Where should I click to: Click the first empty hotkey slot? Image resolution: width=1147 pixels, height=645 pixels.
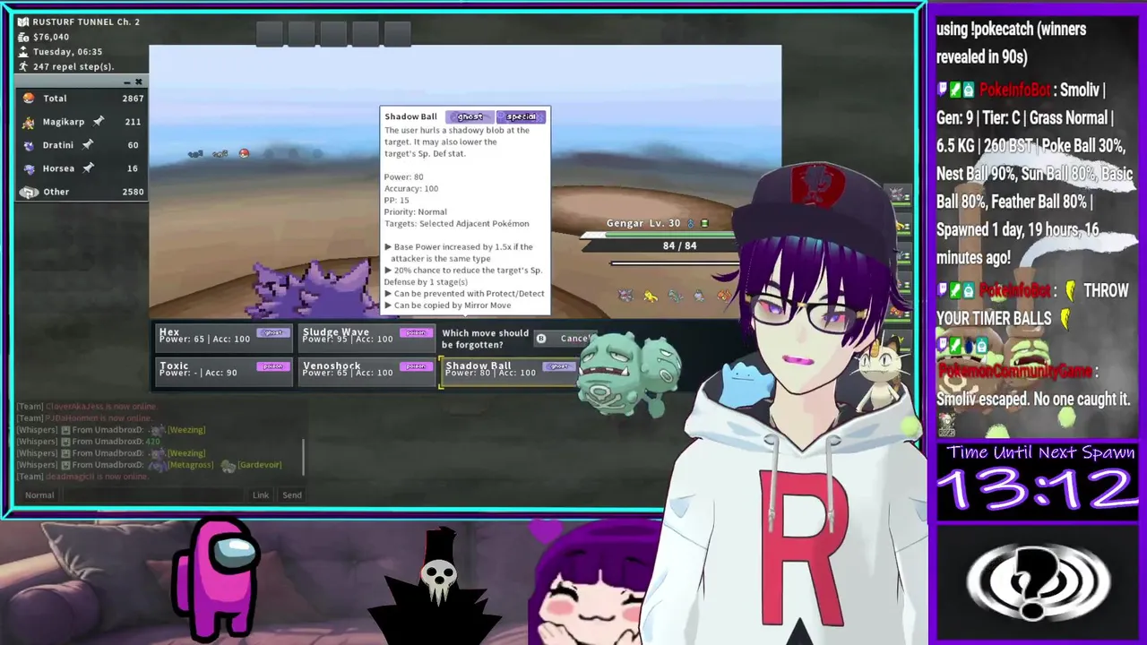(x=269, y=33)
